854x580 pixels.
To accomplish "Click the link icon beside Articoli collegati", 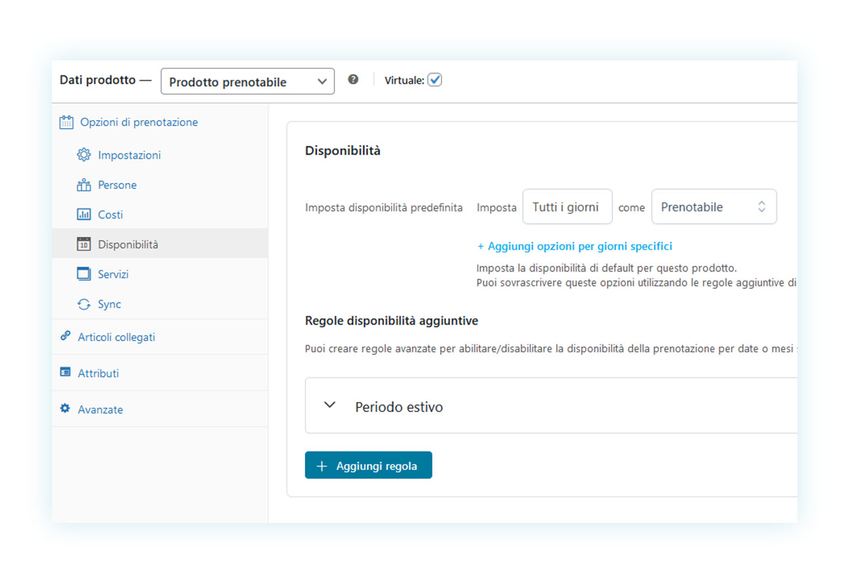I will [65, 336].
